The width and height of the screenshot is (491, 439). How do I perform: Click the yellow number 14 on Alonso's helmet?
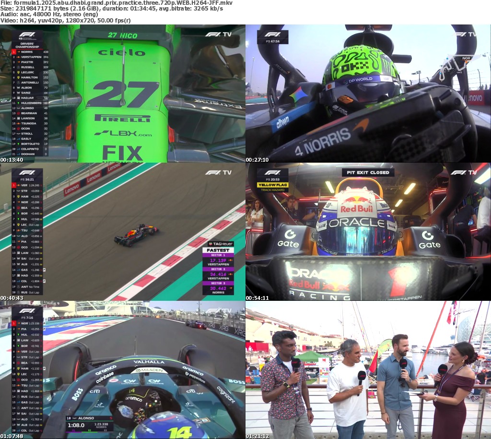(166, 430)
